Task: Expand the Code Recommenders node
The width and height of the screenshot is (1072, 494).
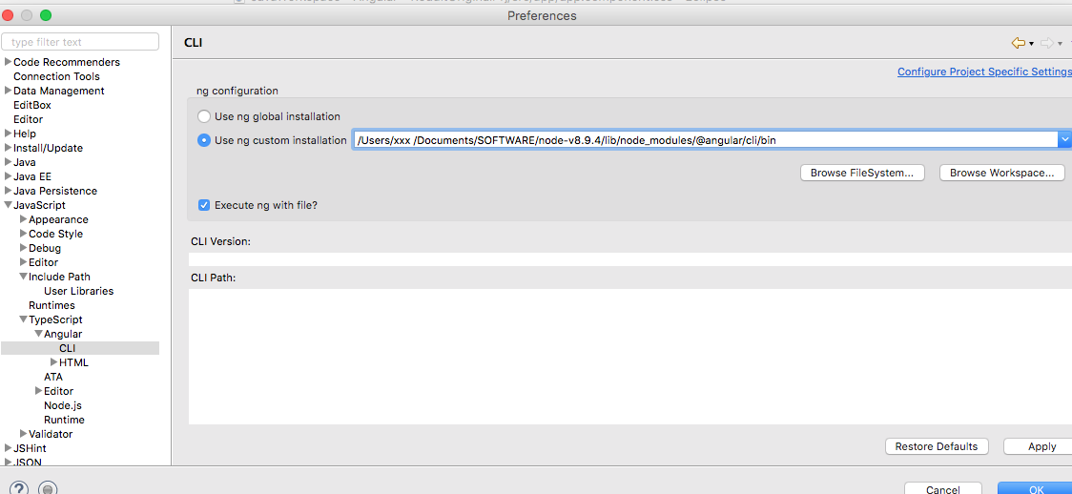Action: (9, 62)
